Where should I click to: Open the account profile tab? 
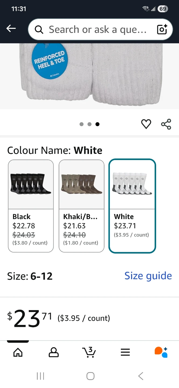(54, 352)
